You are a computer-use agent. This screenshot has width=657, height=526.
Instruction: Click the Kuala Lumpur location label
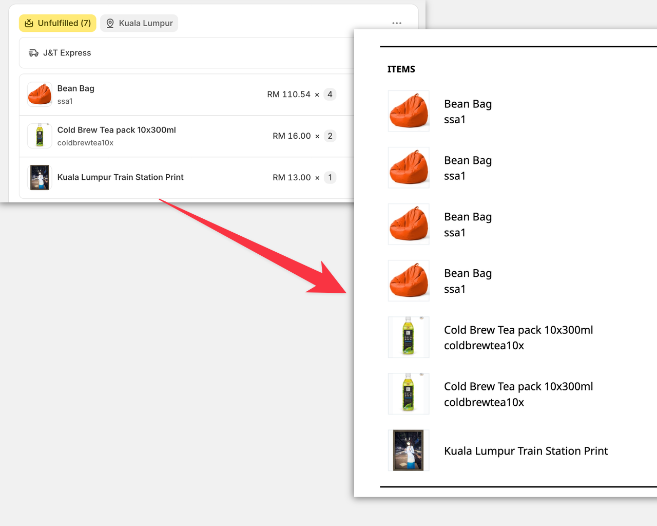146,23
